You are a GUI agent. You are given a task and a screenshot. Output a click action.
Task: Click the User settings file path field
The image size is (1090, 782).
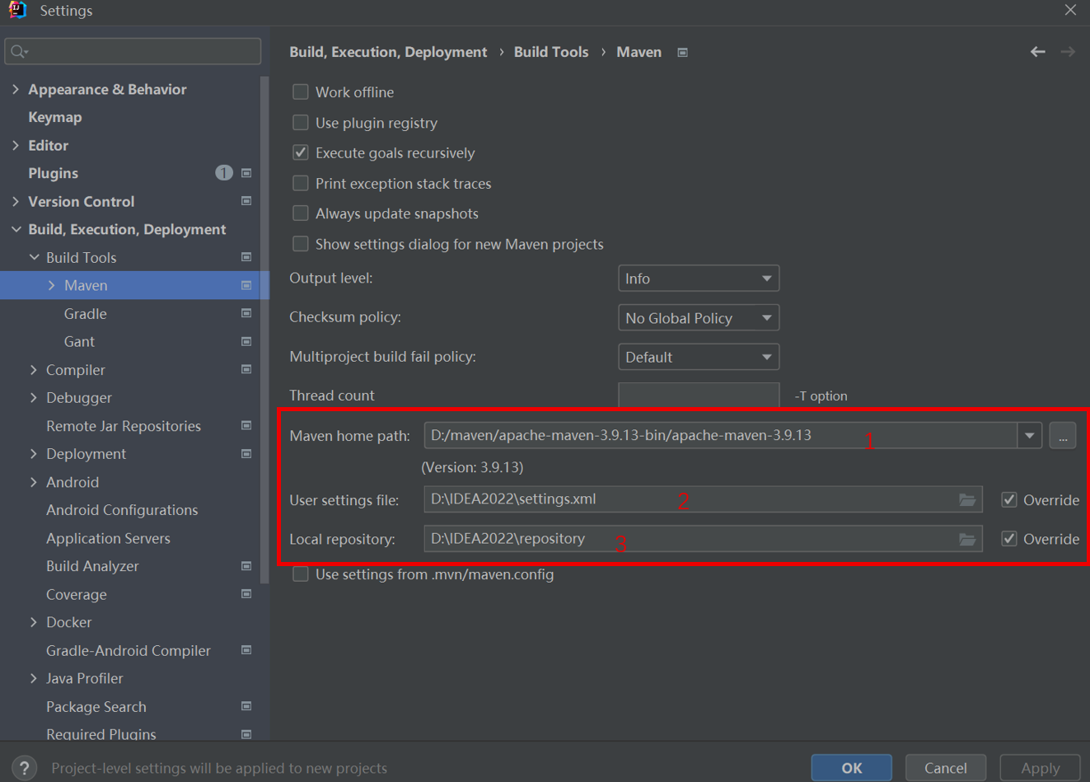coord(703,499)
